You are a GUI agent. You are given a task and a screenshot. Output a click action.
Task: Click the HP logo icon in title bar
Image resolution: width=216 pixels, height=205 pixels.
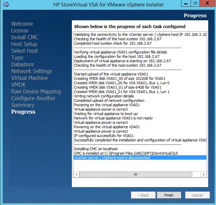pos(6,5)
